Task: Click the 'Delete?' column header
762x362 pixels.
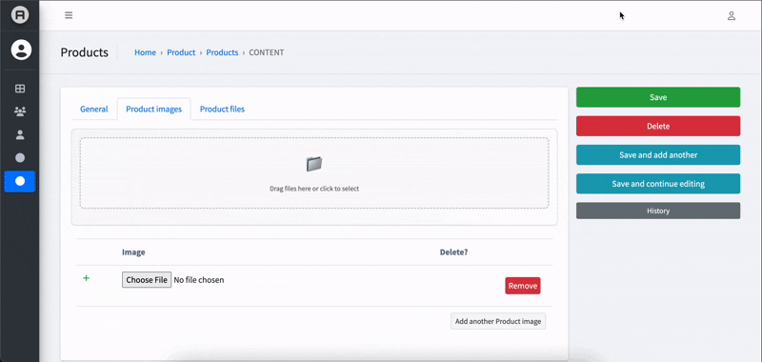Action: coord(454,252)
